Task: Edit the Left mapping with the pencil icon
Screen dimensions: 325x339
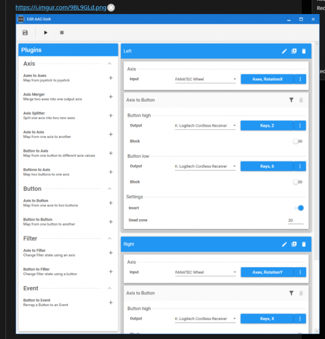Action: (284, 51)
